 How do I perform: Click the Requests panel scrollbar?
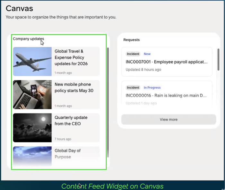(218, 59)
